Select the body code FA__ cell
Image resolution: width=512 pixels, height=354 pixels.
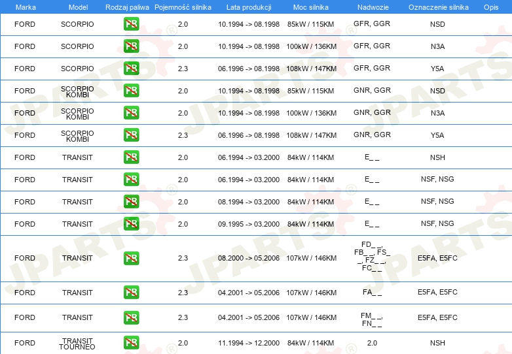pyautogui.click(x=373, y=292)
